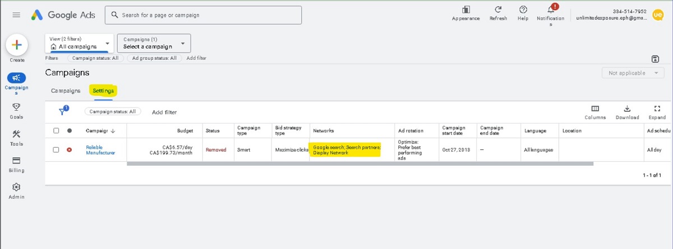Switch to the Settings tab

click(103, 91)
